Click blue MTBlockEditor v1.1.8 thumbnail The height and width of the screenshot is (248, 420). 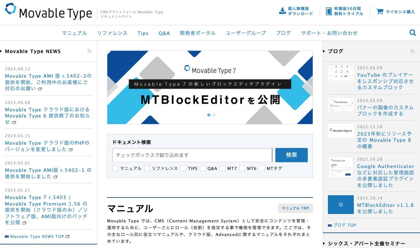[341, 205]
